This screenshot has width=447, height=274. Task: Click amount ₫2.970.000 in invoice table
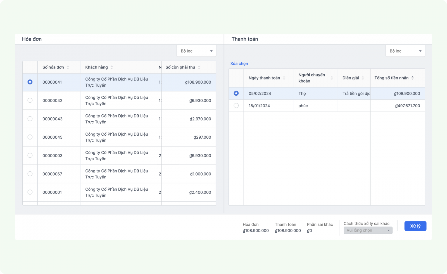200,119
